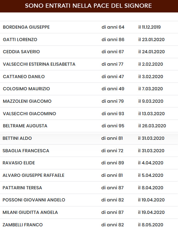Click MILANI GIUDITTA ANGELA name

[30, 212]
